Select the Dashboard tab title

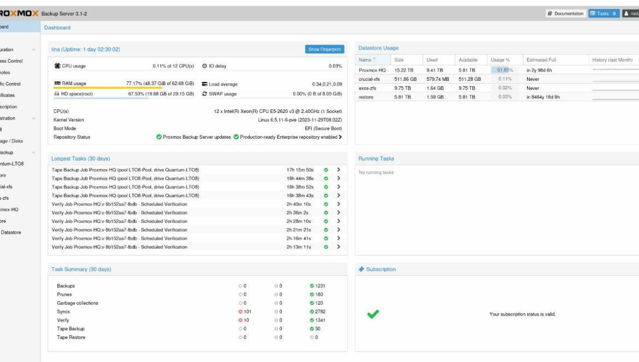[x=57, y=28]
